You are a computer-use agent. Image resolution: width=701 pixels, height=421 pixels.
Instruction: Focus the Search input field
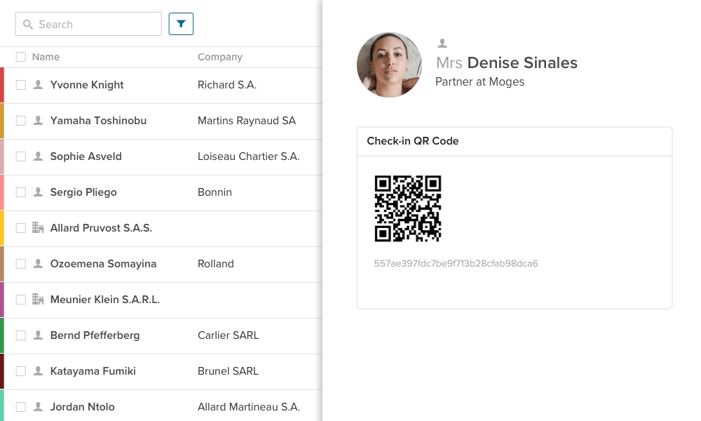tap(88, 24)
